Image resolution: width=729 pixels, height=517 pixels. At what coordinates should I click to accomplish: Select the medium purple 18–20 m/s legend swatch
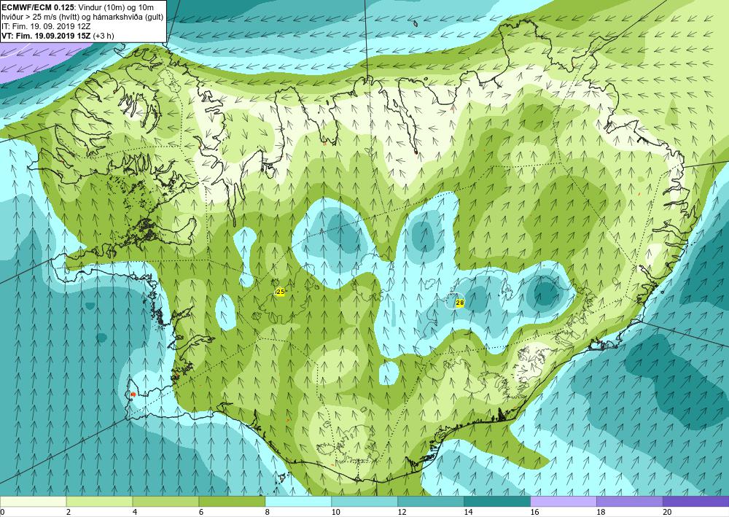tap(630, 501)
